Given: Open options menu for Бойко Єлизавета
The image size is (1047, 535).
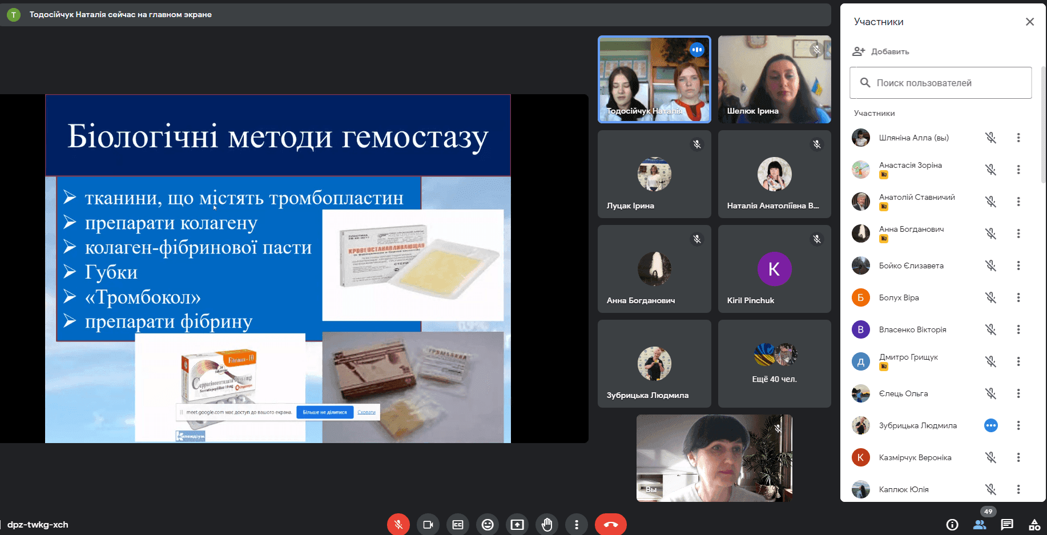Looking at the screenshot, I should pos(1018,266).
